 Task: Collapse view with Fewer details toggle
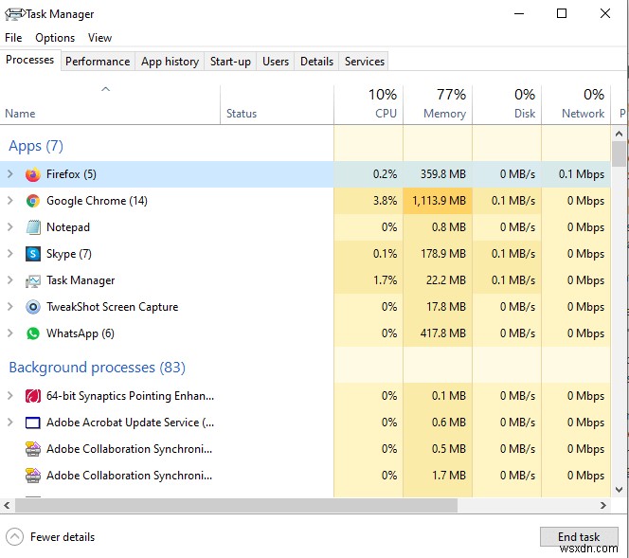(51, 537)
